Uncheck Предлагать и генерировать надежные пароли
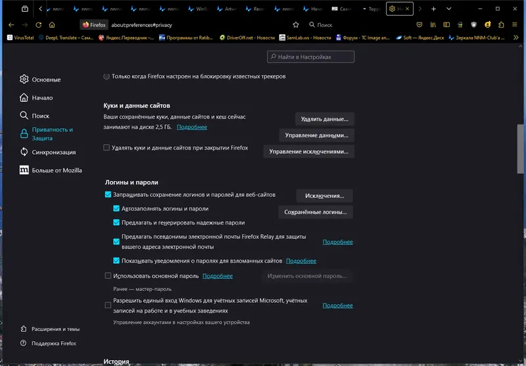Screen dimensions: 526x366 116,222
